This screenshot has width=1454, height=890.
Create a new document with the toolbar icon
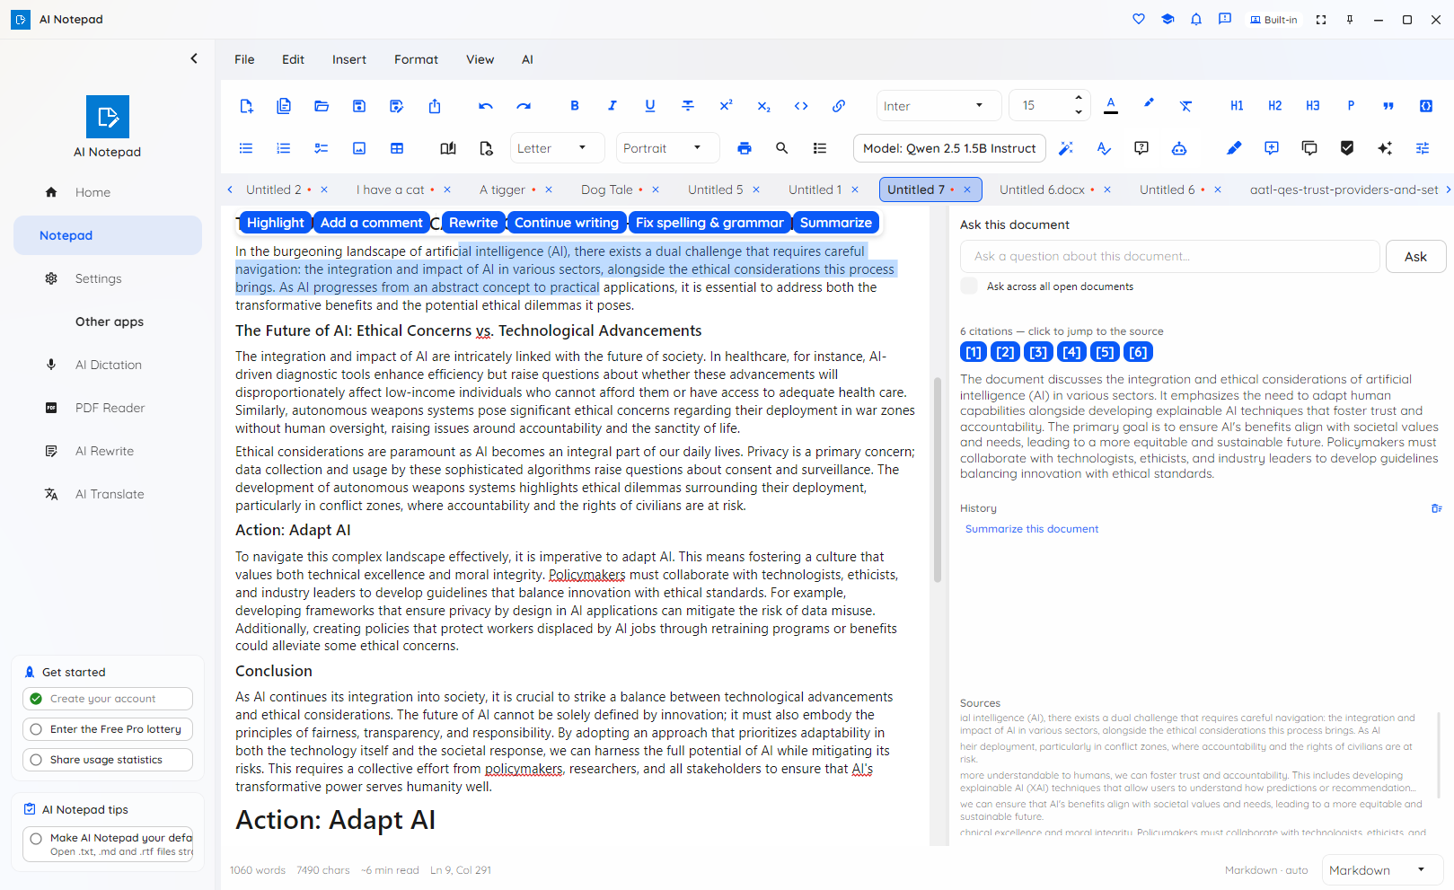246,106
